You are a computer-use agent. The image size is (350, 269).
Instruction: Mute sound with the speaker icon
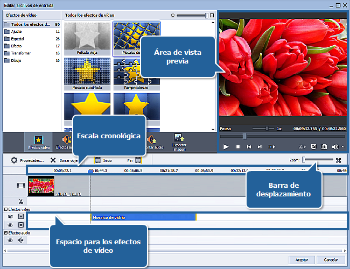(335, 146)
